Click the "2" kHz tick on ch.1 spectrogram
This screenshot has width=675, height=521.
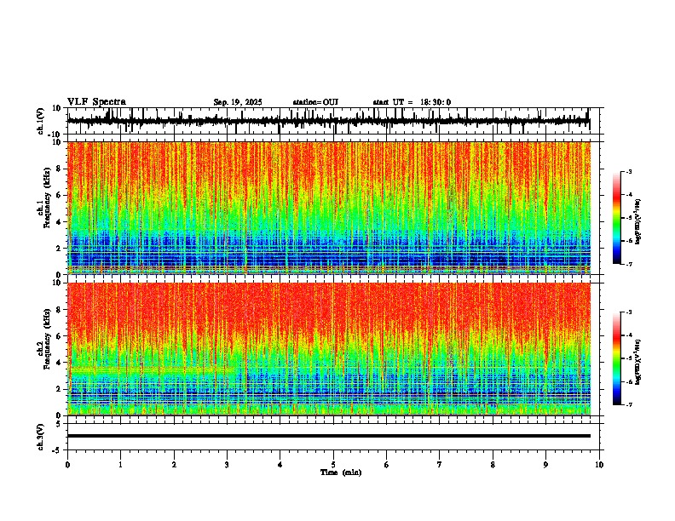pyautogui.click(x=61, y=248)
